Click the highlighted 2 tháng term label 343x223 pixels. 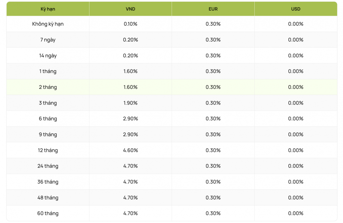[48, 87]
